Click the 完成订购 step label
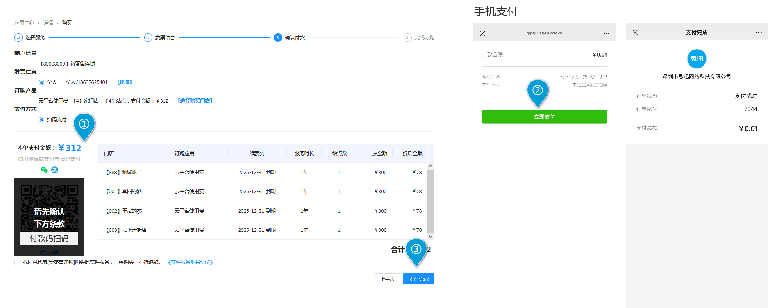The image size is (768, 308). [x=424, y=37]
